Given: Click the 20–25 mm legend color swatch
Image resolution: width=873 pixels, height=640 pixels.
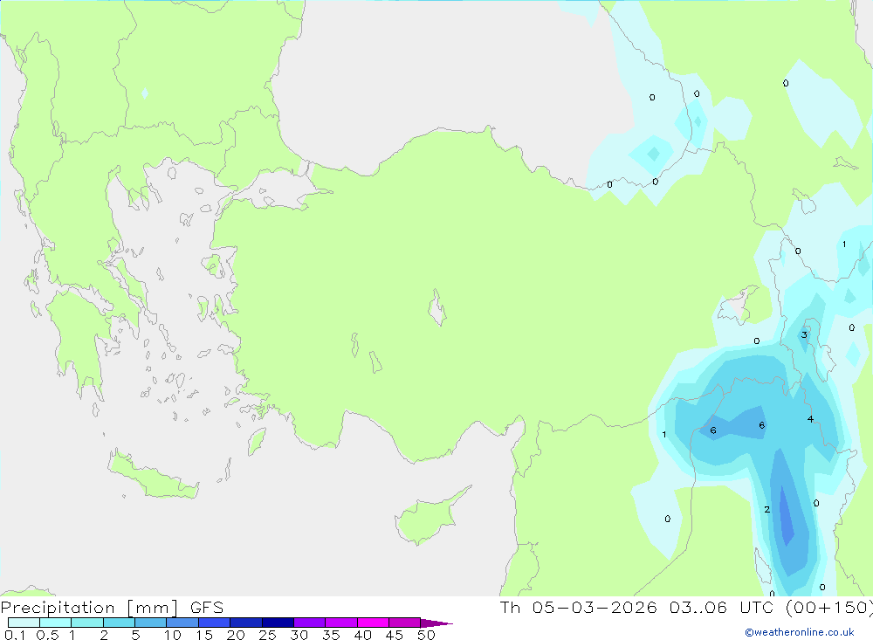Looking at the screenshot, I should pyautogui.click(x=246, y=623).
